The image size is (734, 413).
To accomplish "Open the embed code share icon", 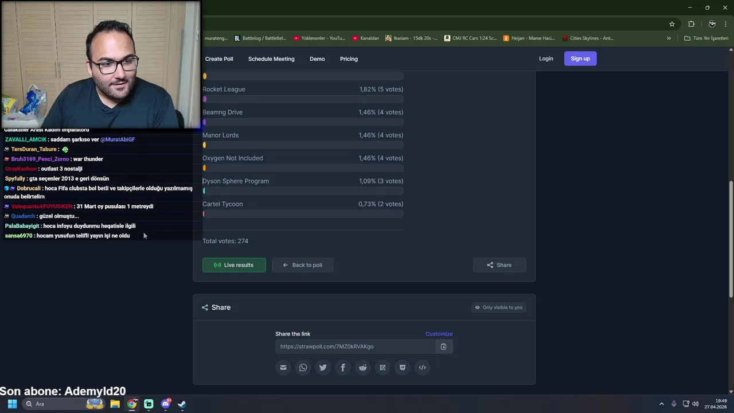I will point(423,368).
